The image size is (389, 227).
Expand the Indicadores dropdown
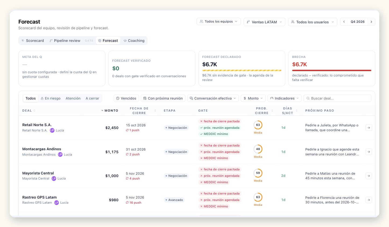coord(285,98)
